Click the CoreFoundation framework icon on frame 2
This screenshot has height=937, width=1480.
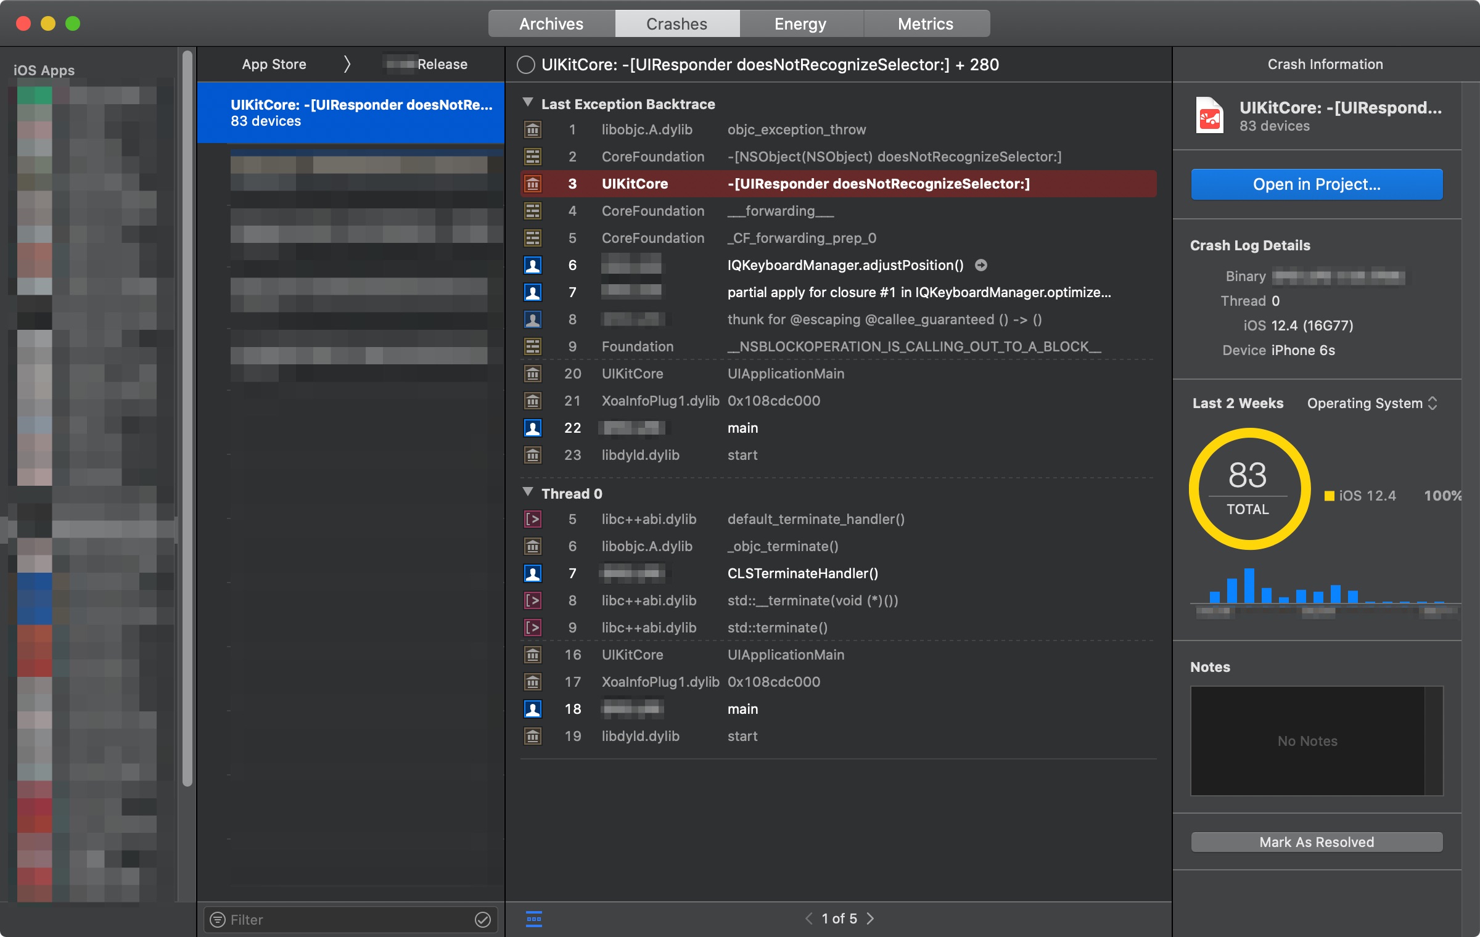coord(533,157)
